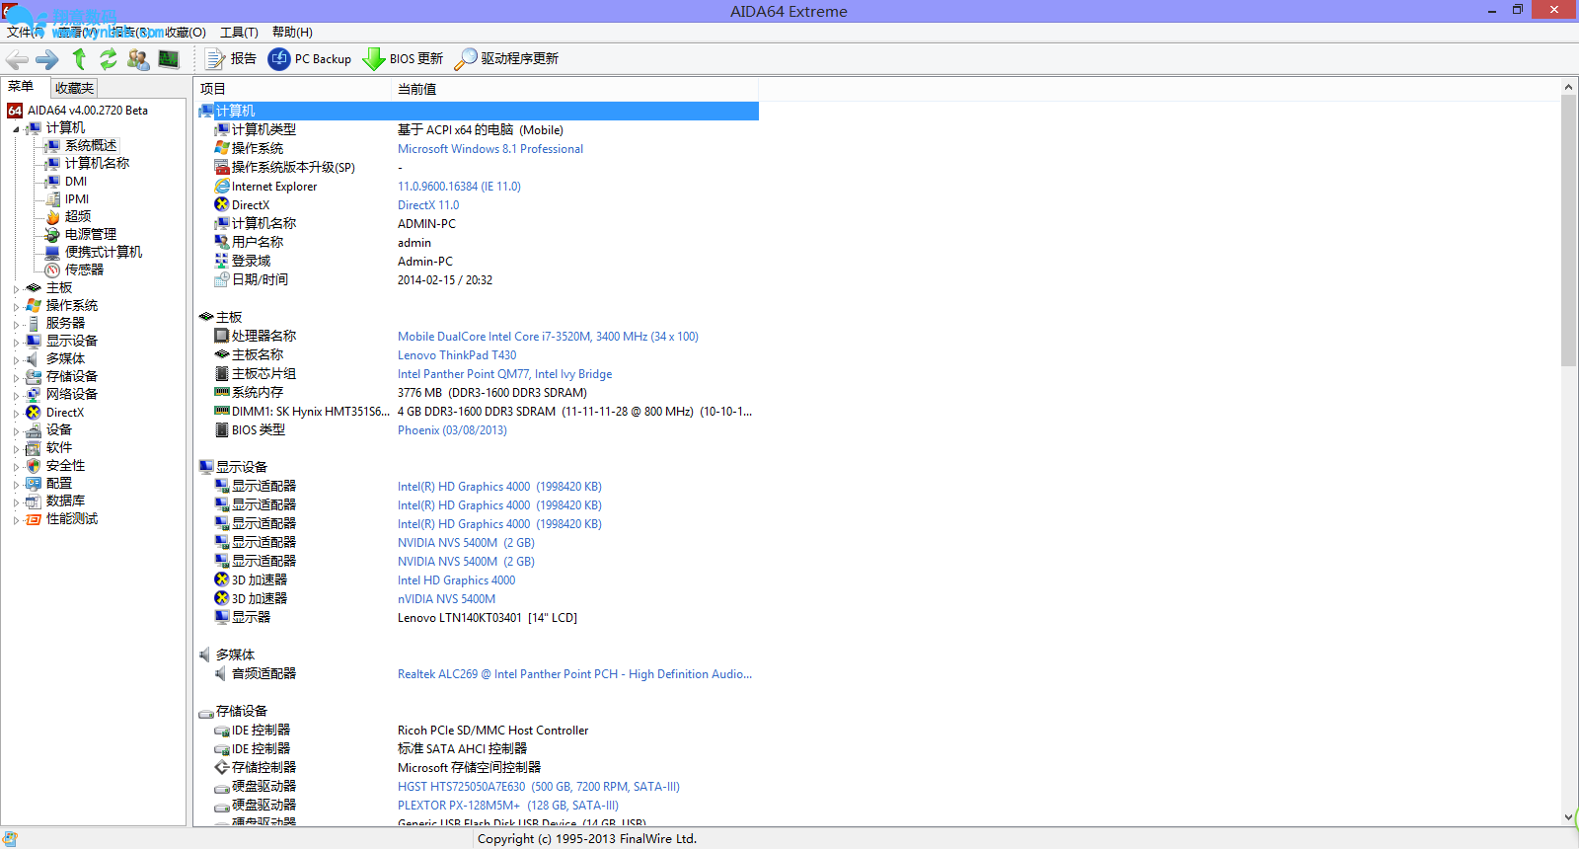Viewport: 1579px width, 849px height.
Task: Select the 显示器 Lenovo LTN140KT03401 row
Action: point(478,618)
